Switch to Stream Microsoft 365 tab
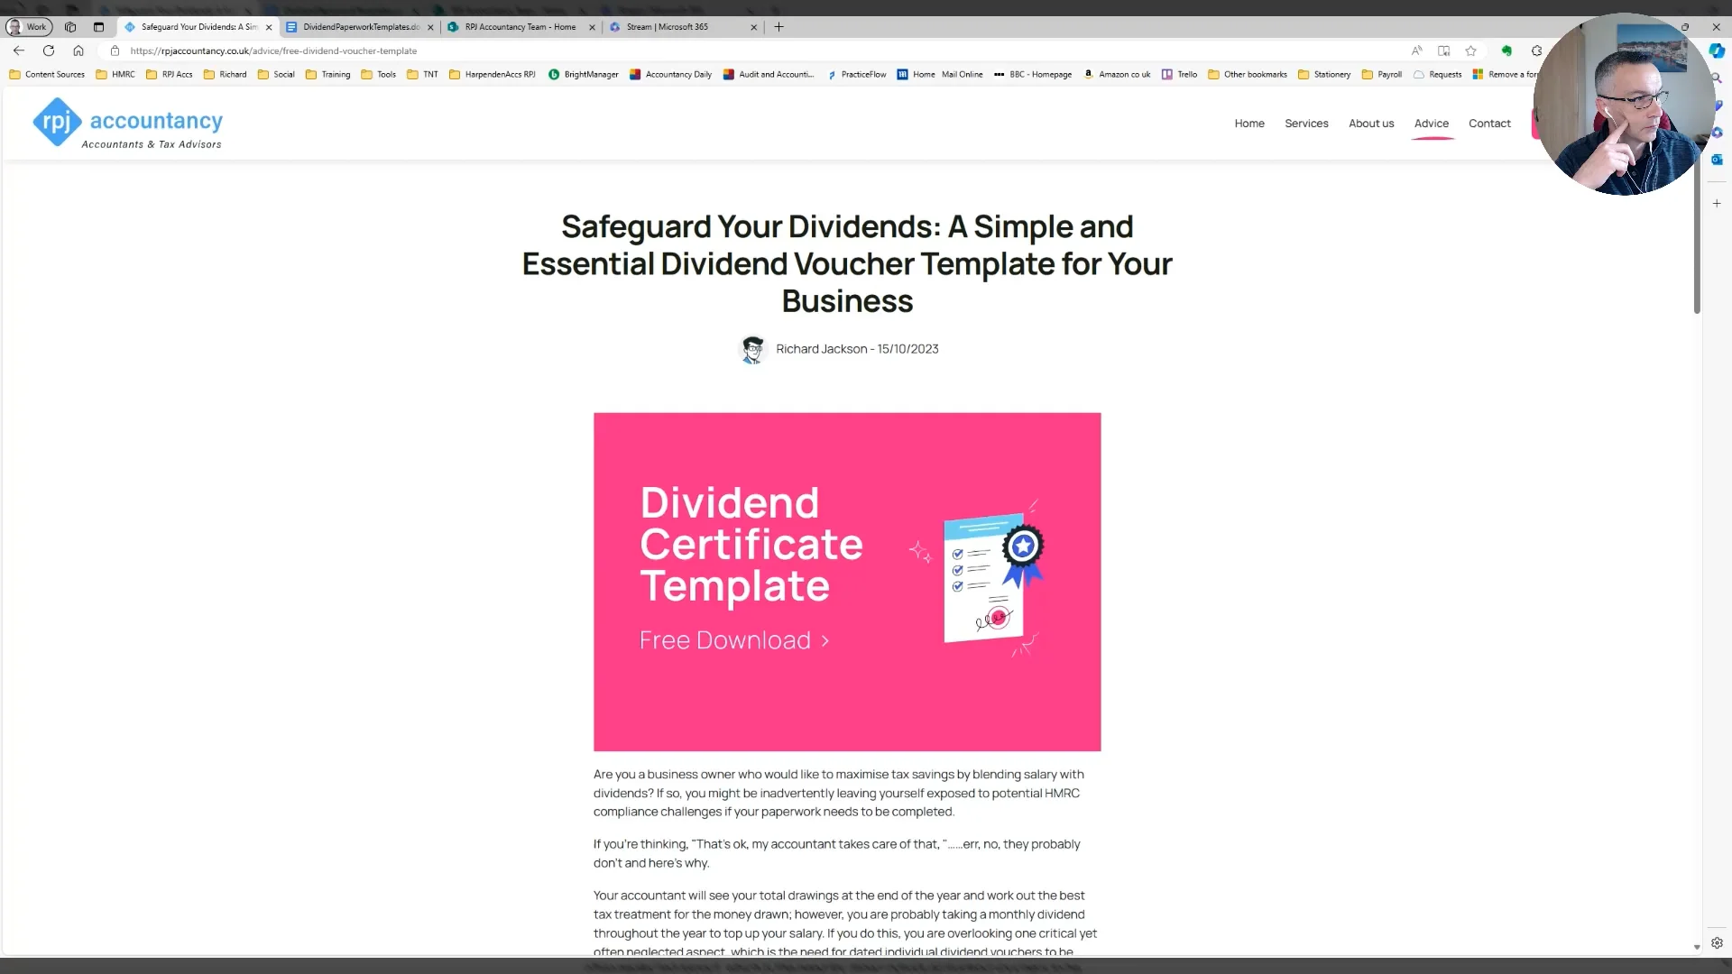 click(668, 27)
